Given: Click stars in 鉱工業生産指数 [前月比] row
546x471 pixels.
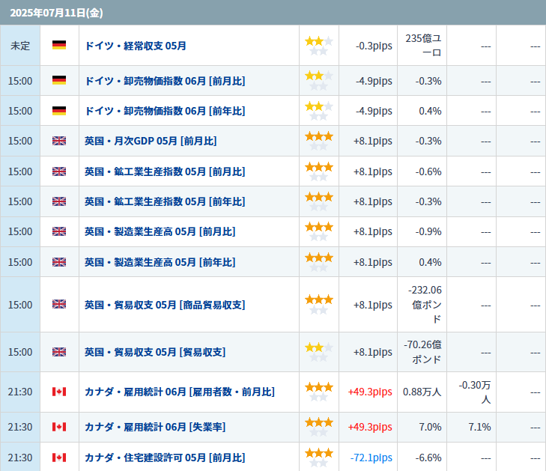Looking at the screenshot, I should coord(319,171).
